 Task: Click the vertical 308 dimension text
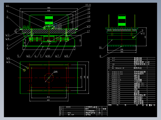[x=85, y=77]
